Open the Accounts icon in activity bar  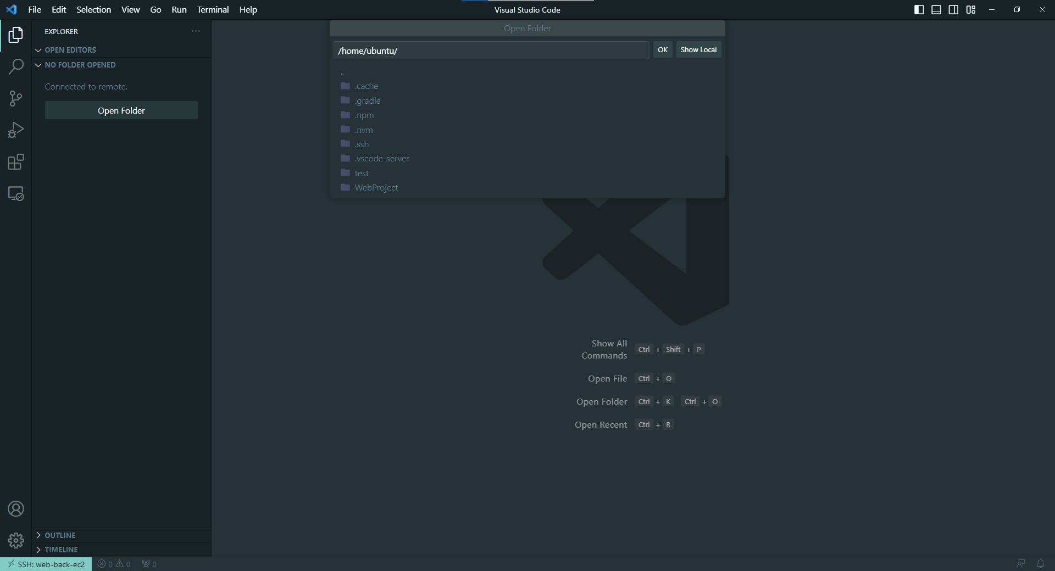(x=15, y=509)
